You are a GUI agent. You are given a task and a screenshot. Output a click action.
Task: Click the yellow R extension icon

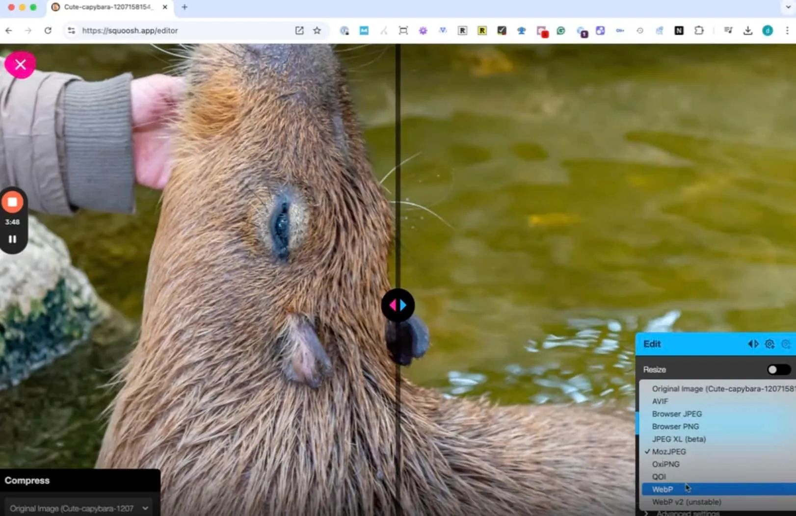tap(482, 30)
